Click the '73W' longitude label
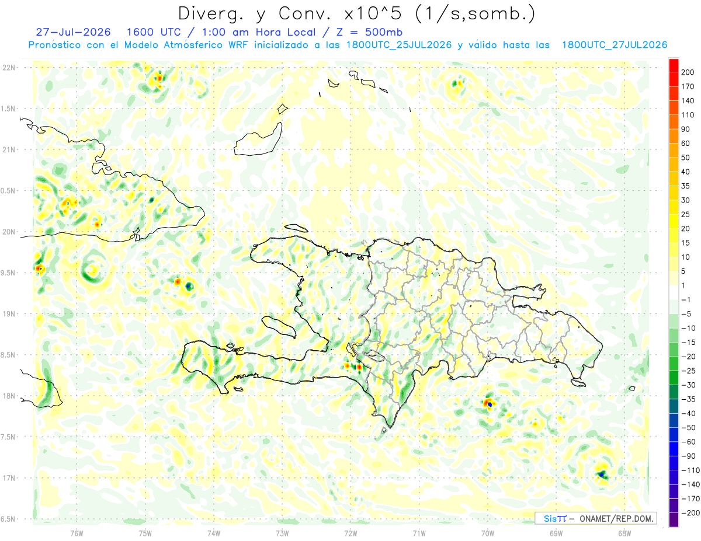The width and height of the screenshot is (701, 541). pos(282,532)
